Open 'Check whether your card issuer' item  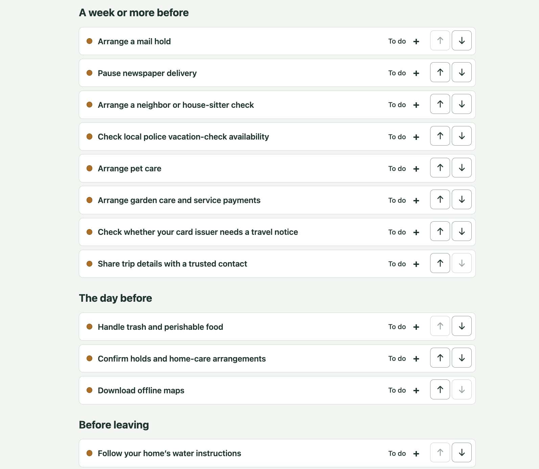pos(198,232)
